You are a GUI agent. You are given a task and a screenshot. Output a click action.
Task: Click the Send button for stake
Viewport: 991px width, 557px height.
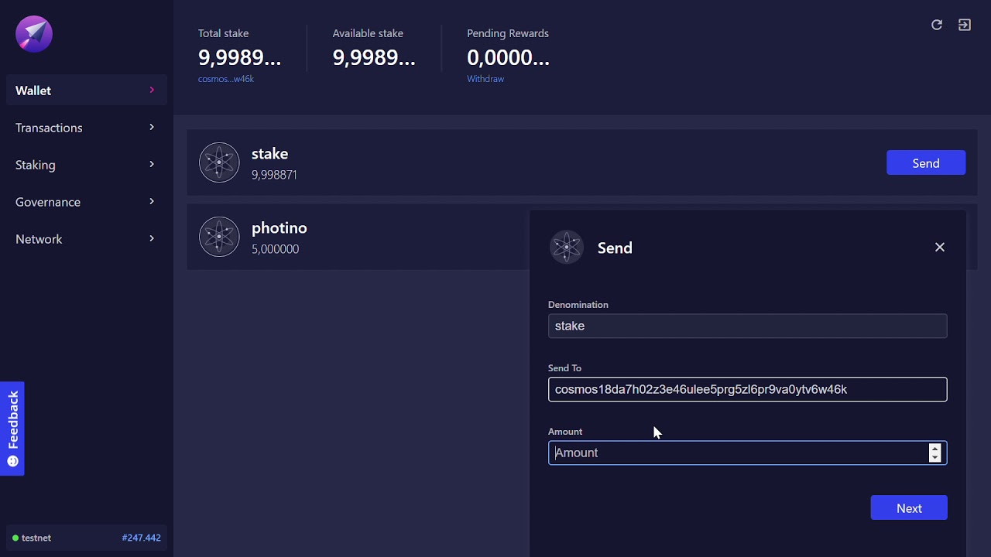(x=926, y=163)
